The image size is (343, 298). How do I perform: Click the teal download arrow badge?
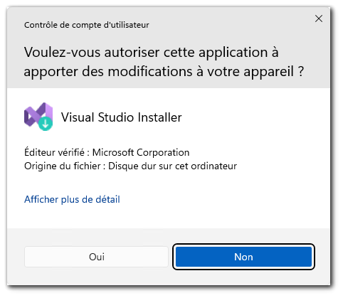(x=46, y=123)
